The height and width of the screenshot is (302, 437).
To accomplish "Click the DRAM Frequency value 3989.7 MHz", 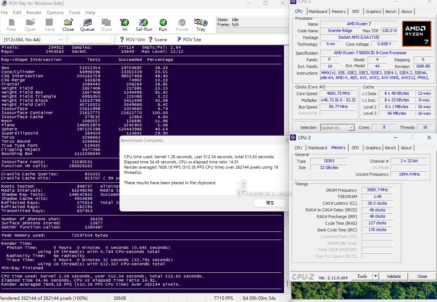I will pyautogui.click(x=377, y=190).
